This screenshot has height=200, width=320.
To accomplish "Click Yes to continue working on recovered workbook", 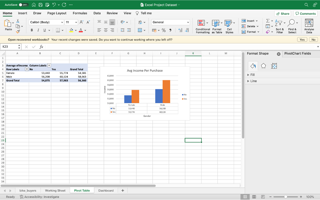I will (302, 40).
